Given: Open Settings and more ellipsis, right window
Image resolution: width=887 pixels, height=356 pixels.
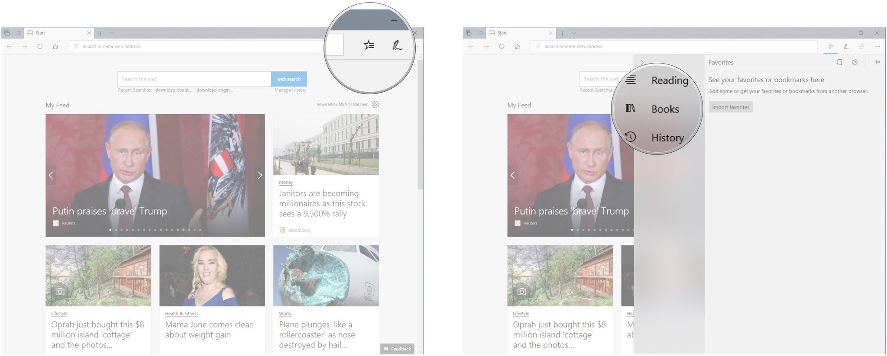Looking at the screenshot, I should click(877, 46).
